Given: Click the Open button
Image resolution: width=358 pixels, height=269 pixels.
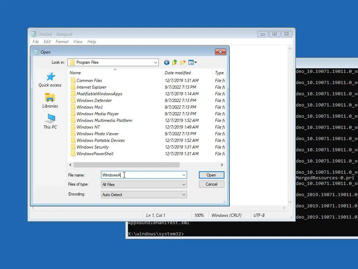Looking at the screenshot, I should point(212,175).
